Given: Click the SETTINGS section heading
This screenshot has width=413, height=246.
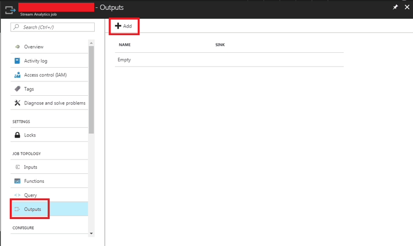Looking at the screenshot, I should click(21, 122).
